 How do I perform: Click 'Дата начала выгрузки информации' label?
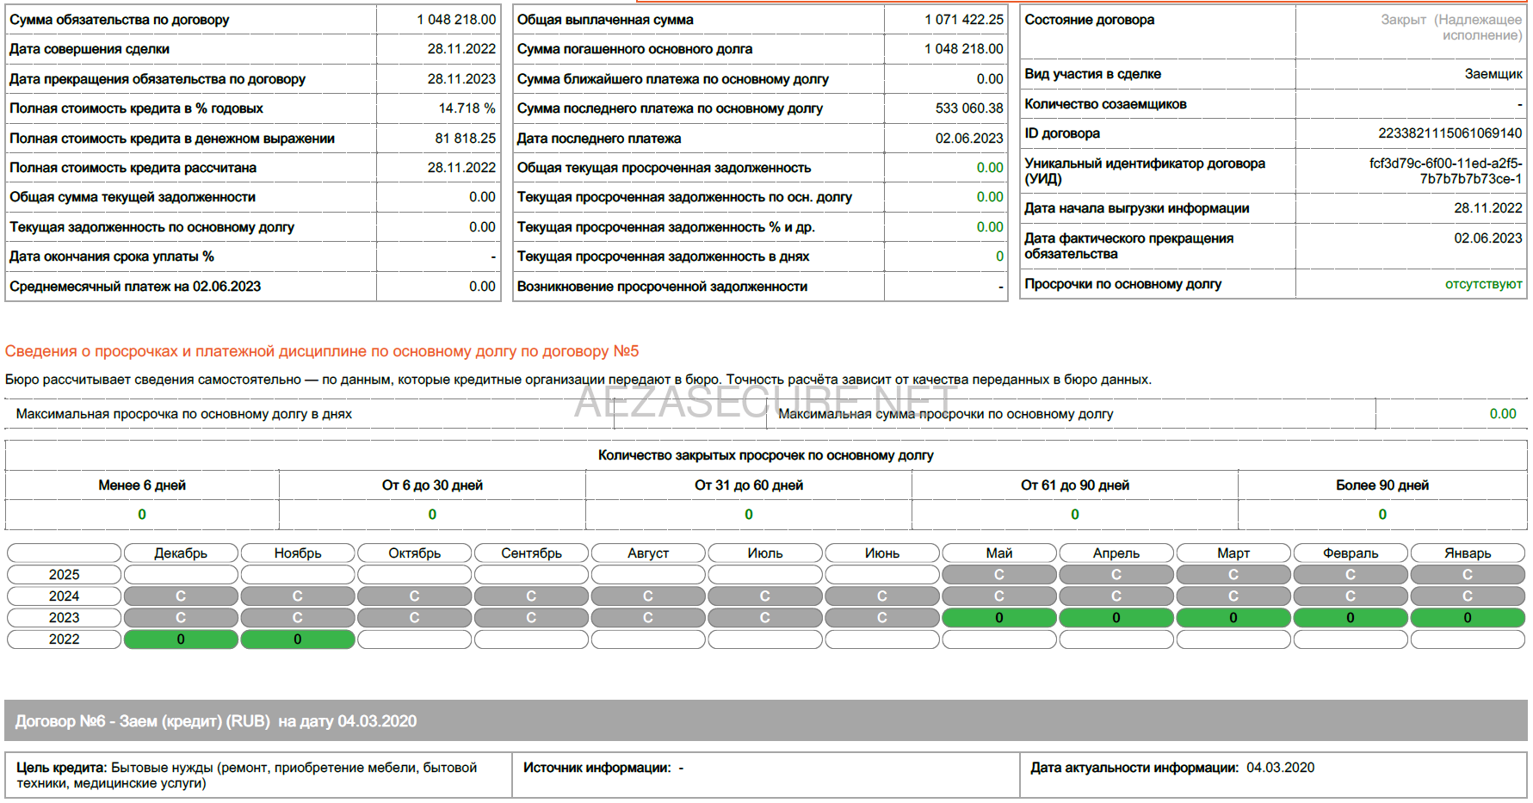coord(1136,208)
